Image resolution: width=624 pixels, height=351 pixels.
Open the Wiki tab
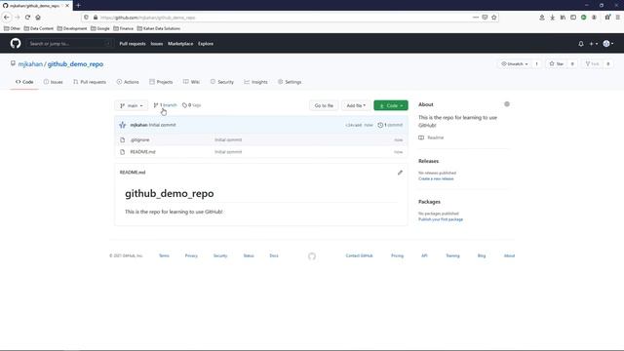(191, 82)
